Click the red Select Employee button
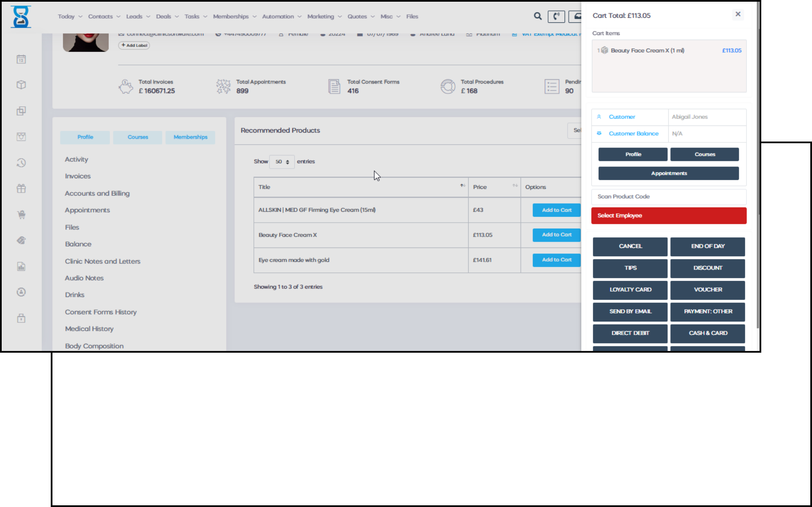The height and width of the screenshot is (507, 812). 668,215
